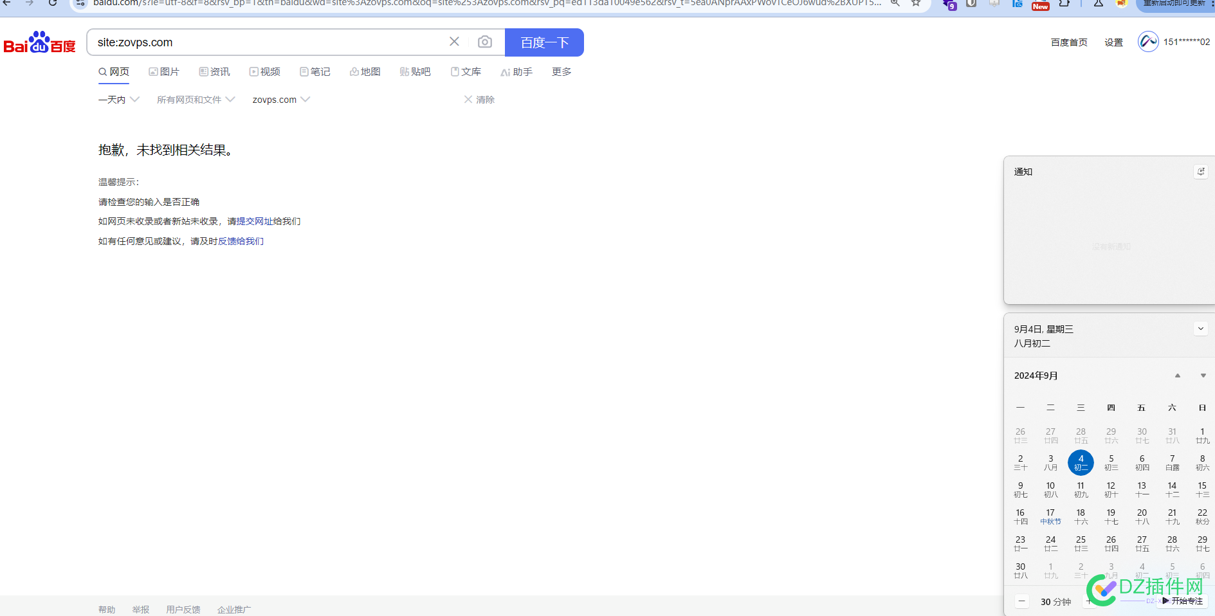Collapse the calendar with the chevron beside 9月4日

(1201, 329)
